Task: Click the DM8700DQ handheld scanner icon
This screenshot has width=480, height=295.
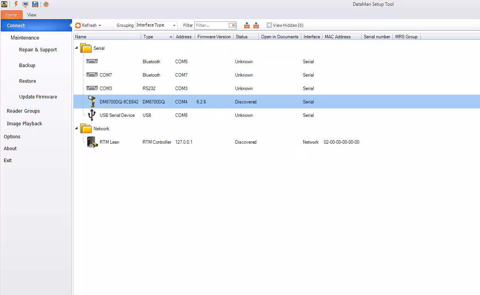Action: 91,101
